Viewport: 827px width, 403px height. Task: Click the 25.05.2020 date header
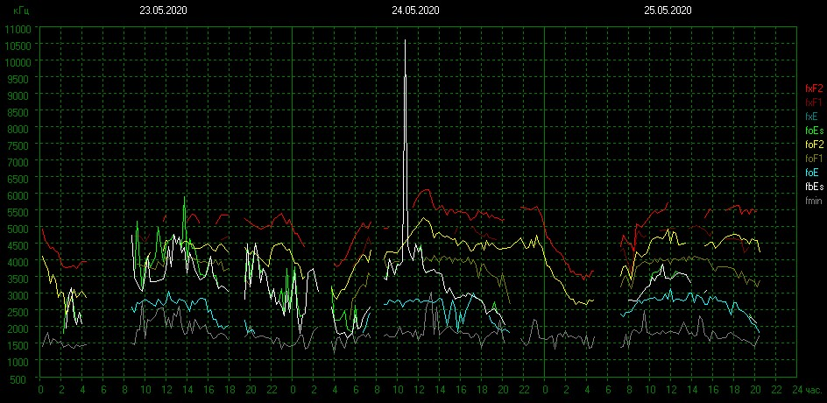pyautogui.click(x=668, y=11)
